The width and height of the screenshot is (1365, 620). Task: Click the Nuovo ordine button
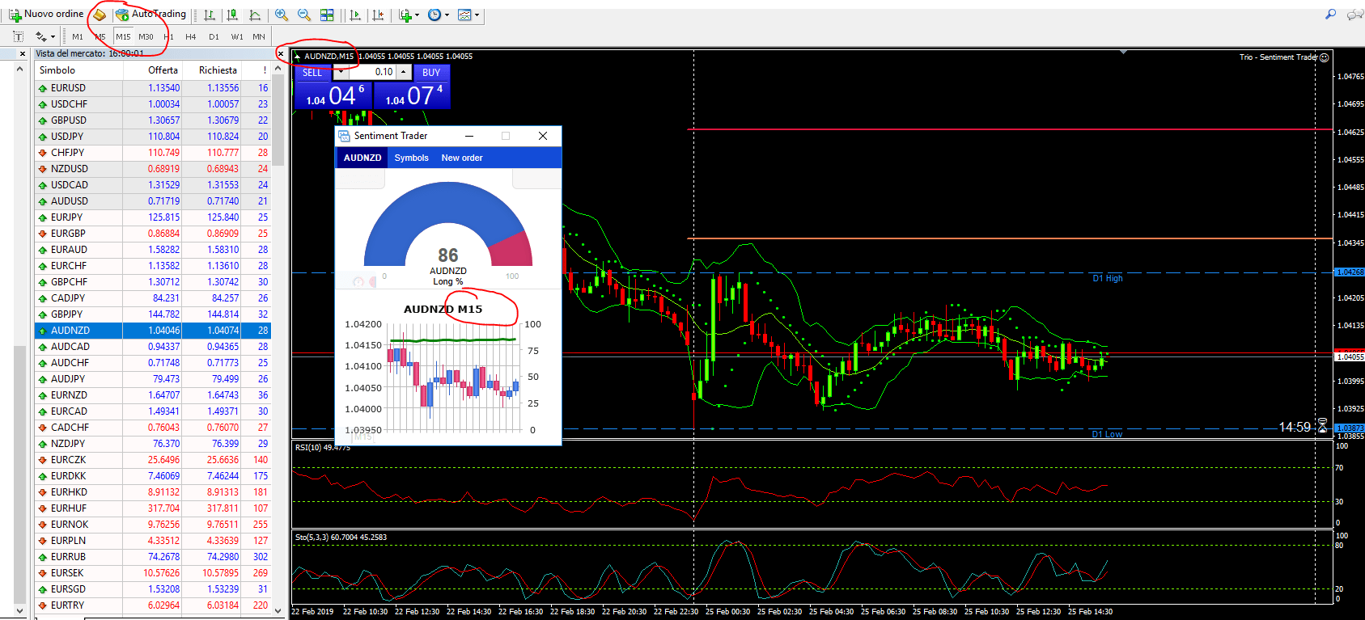[x=46, y=15]
